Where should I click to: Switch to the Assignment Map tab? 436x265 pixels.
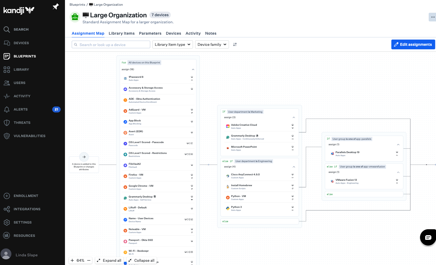click(88, 33)
